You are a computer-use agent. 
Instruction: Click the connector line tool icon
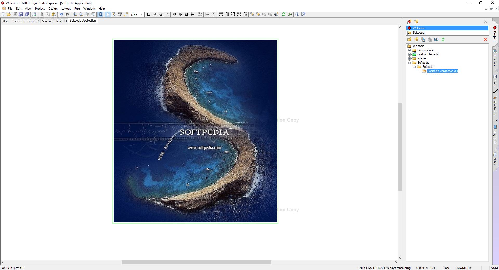tap(126, 15)
